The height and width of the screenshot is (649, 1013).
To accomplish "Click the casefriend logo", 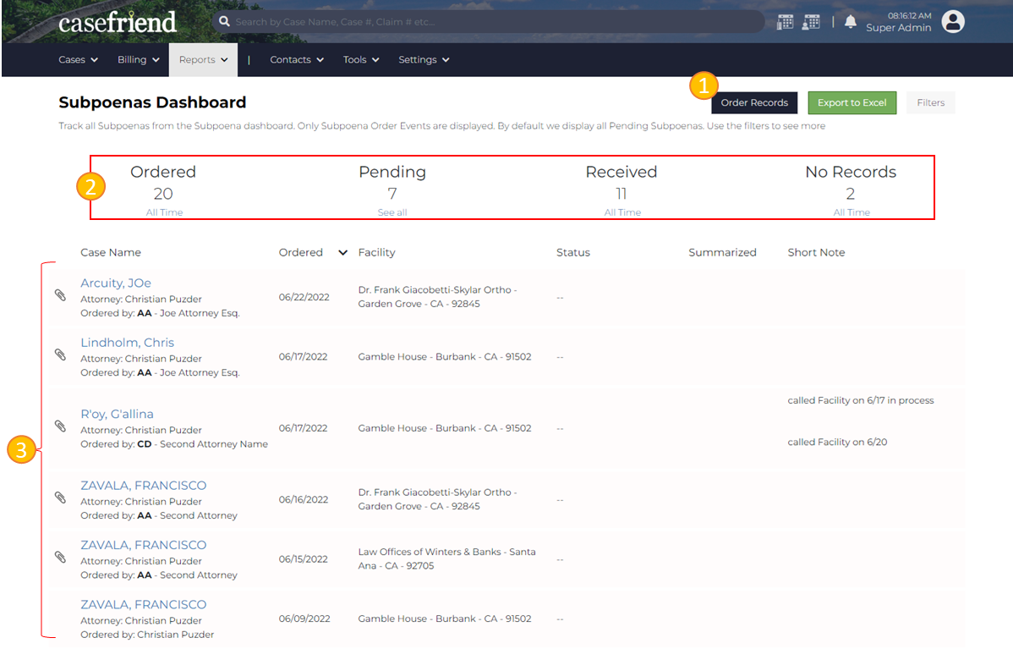I will pos(117,22).
